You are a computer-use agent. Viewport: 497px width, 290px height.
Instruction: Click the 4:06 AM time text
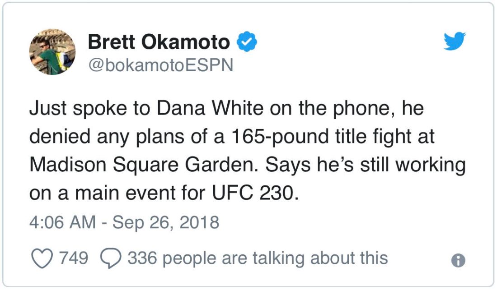click(63, 222)
